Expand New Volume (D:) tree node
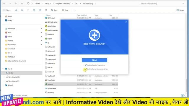The height and width of the screenshot is (106, 189). tap(4, 77)
